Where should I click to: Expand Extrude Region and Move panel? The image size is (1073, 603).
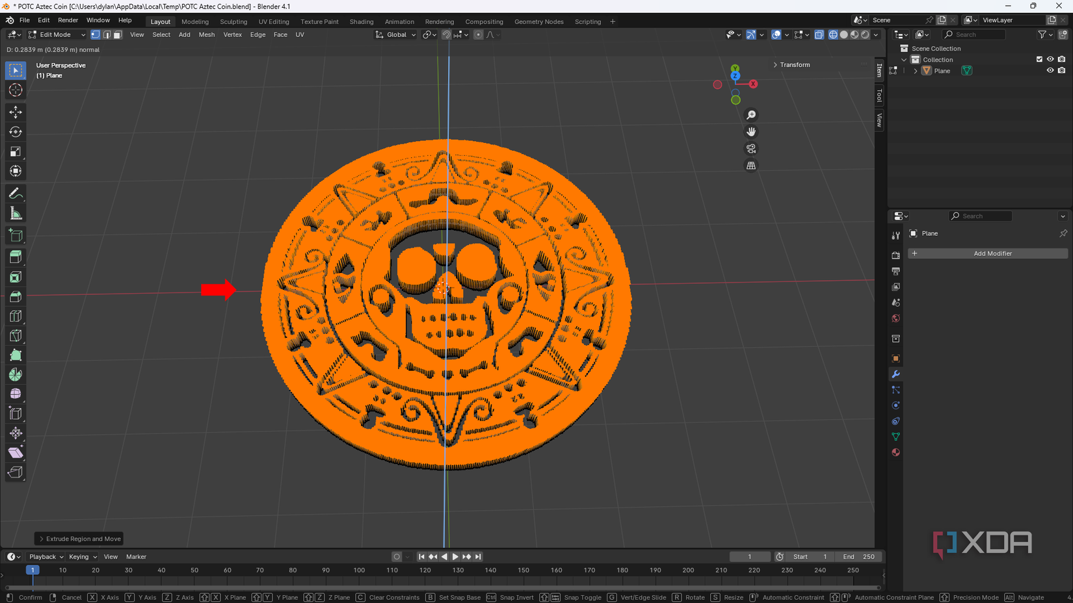79,539
